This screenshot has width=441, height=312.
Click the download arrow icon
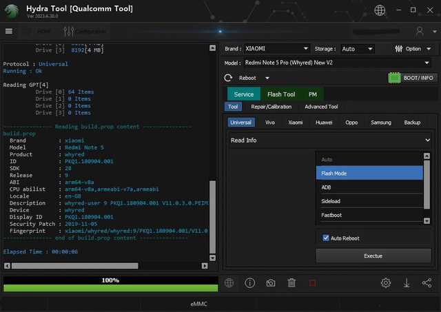pyautogui.click(x=407, y=283)
